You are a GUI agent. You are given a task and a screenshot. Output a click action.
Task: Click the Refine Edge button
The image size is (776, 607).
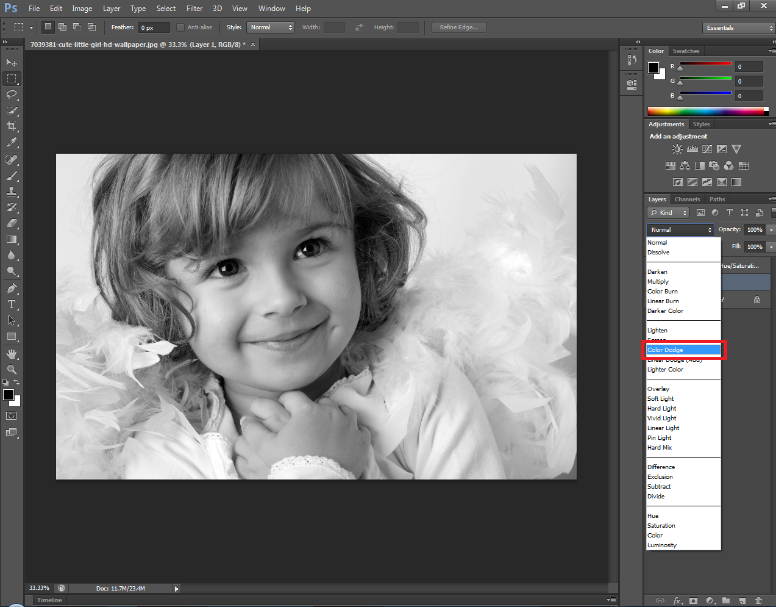point(459,27)
